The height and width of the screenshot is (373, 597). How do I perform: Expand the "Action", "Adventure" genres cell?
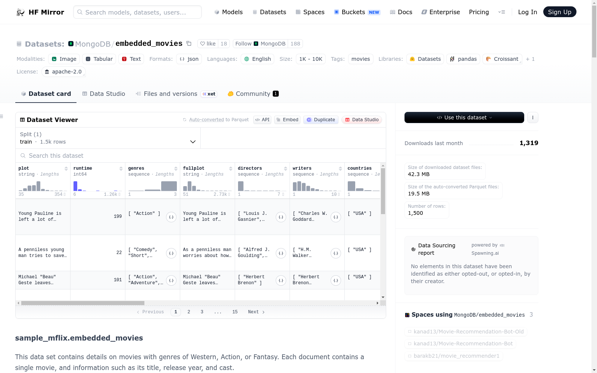(x=171, y=280)
